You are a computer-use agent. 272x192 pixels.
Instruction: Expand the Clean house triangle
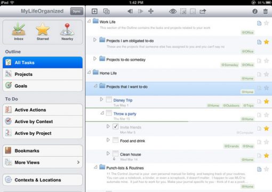coord(108,153)
